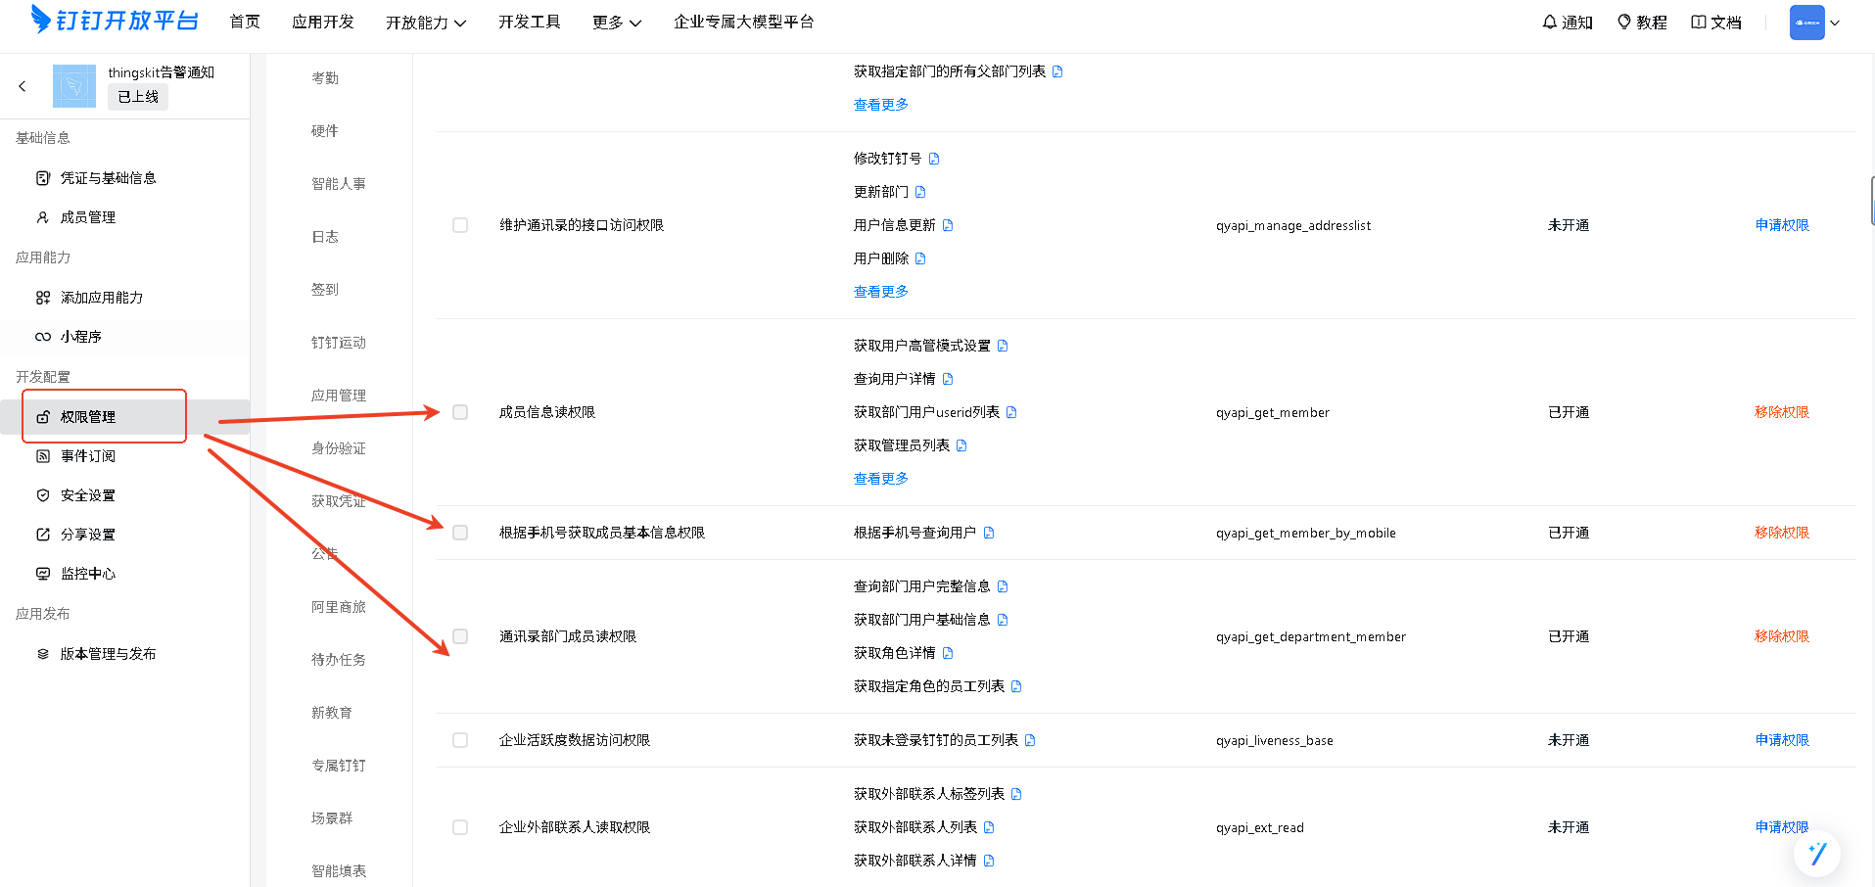Open doc icon beside 根据手机号查询用户
1875x887 pixels.
(989, 533)
